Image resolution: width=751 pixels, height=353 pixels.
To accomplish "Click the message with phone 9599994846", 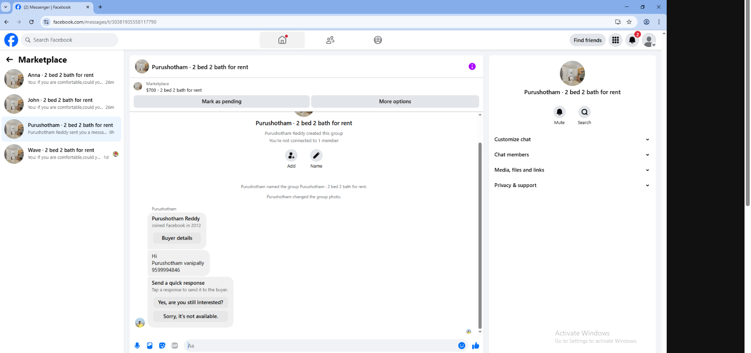I will (178, 263).
